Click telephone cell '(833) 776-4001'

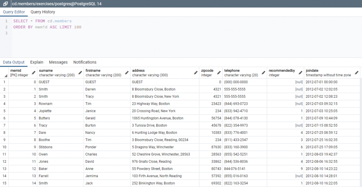pos(245,133)
